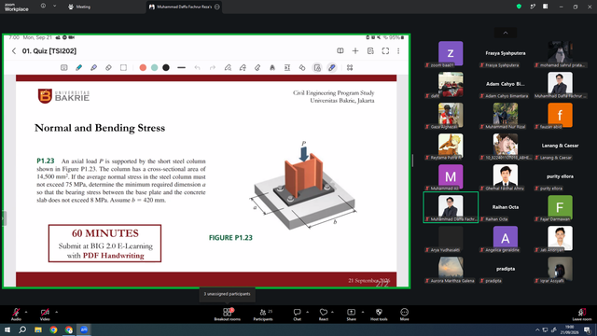Open page sorter icon in notes header
This screenshot has height=336, width=597.
coord(370,50)
